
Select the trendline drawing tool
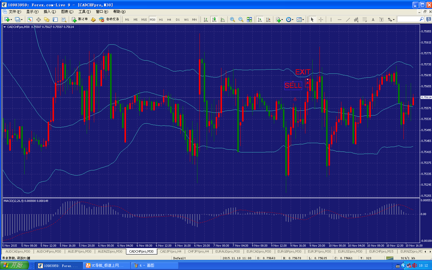point(348,19)
